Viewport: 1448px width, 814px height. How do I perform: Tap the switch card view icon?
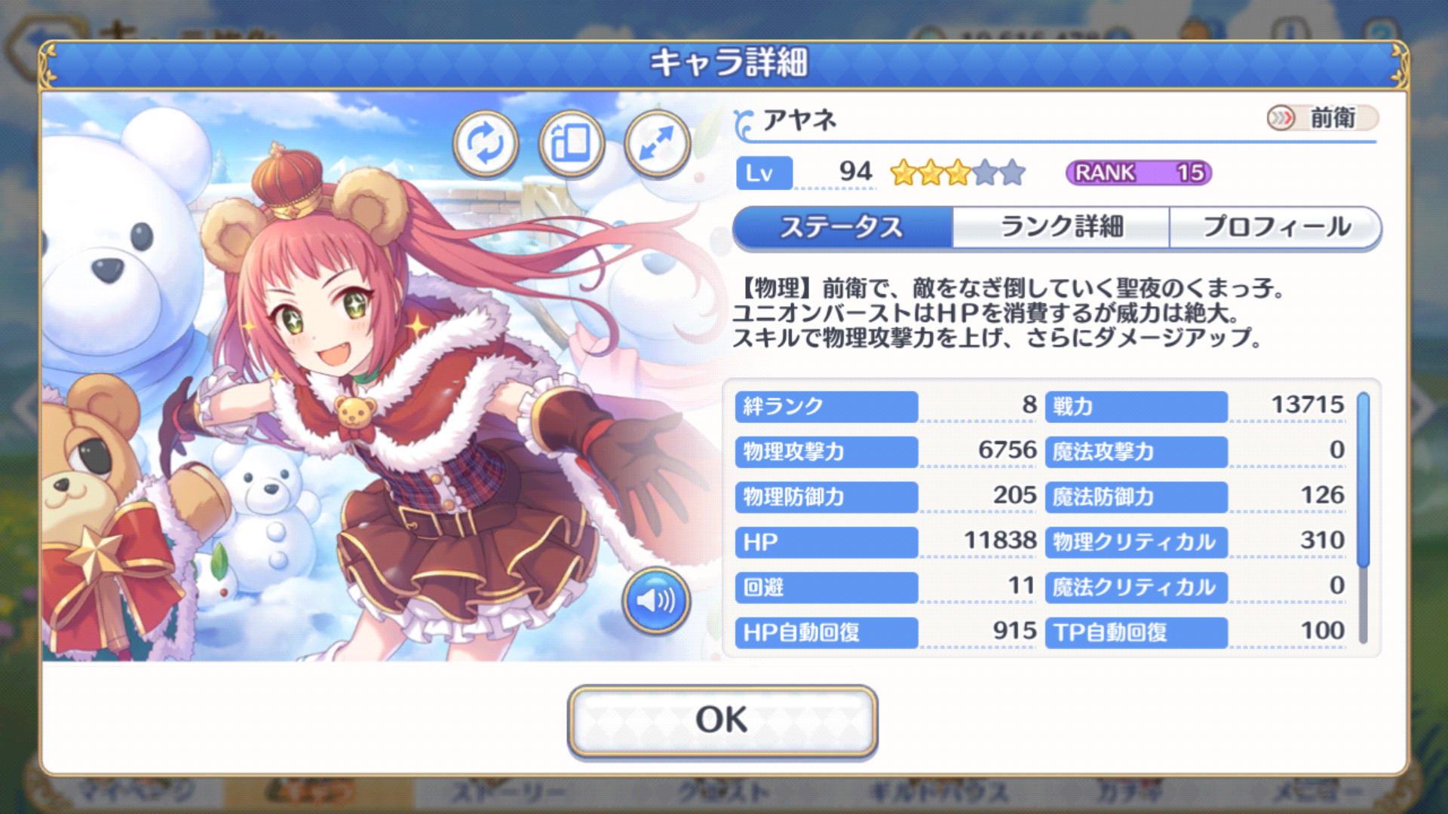point(572,143)
